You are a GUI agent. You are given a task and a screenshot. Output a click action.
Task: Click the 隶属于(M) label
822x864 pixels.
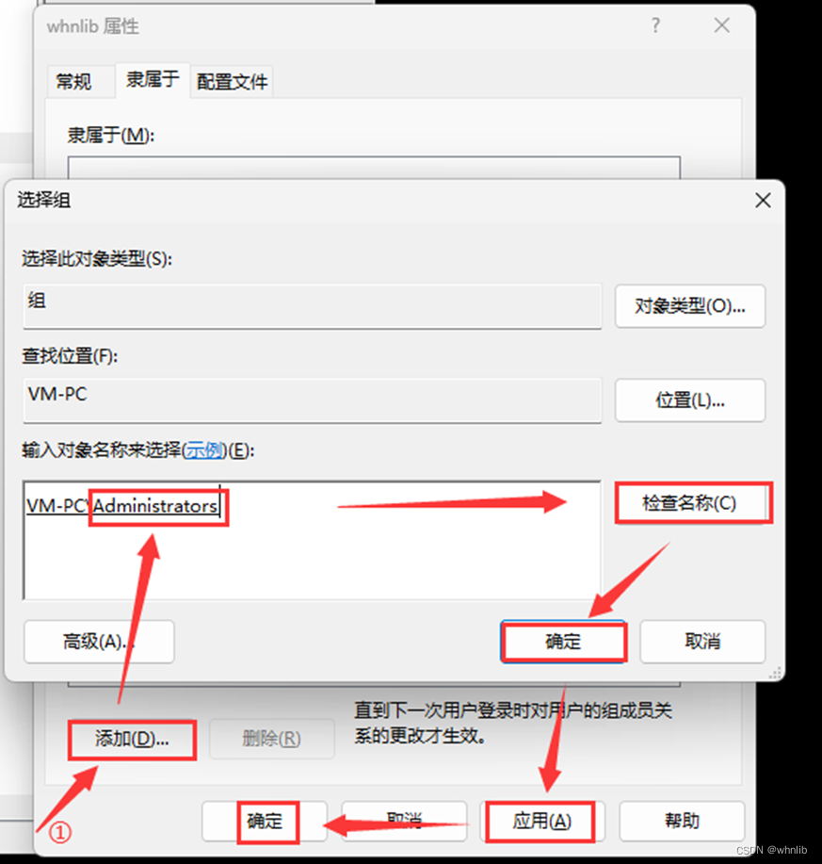click(x=111, y=135)
